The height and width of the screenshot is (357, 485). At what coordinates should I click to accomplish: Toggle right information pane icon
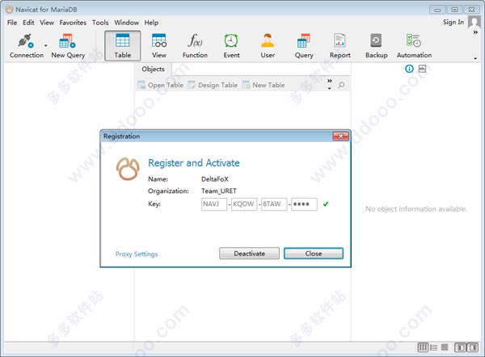(x=473, y=348)
